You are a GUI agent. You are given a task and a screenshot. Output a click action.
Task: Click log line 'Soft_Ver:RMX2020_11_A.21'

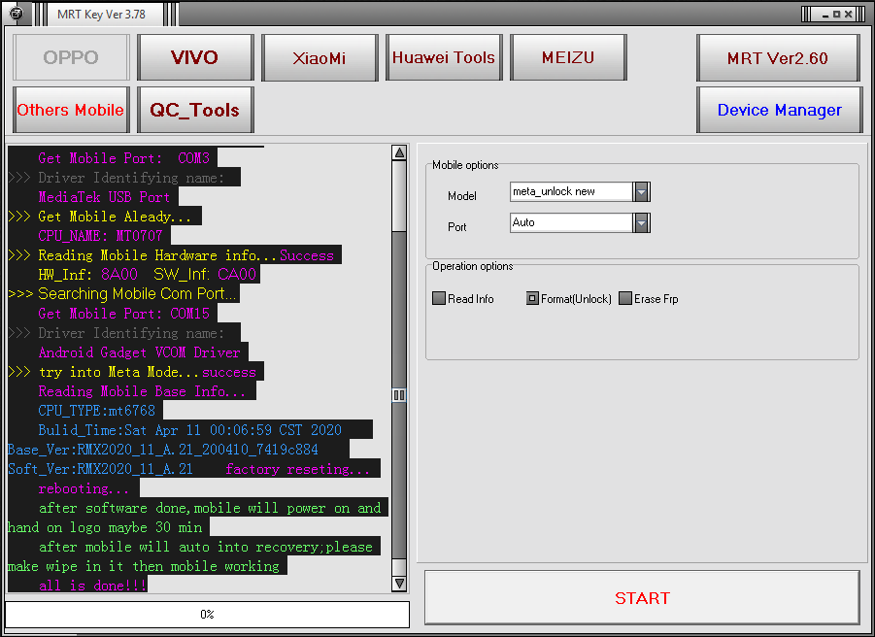click(x=100, y=469)
